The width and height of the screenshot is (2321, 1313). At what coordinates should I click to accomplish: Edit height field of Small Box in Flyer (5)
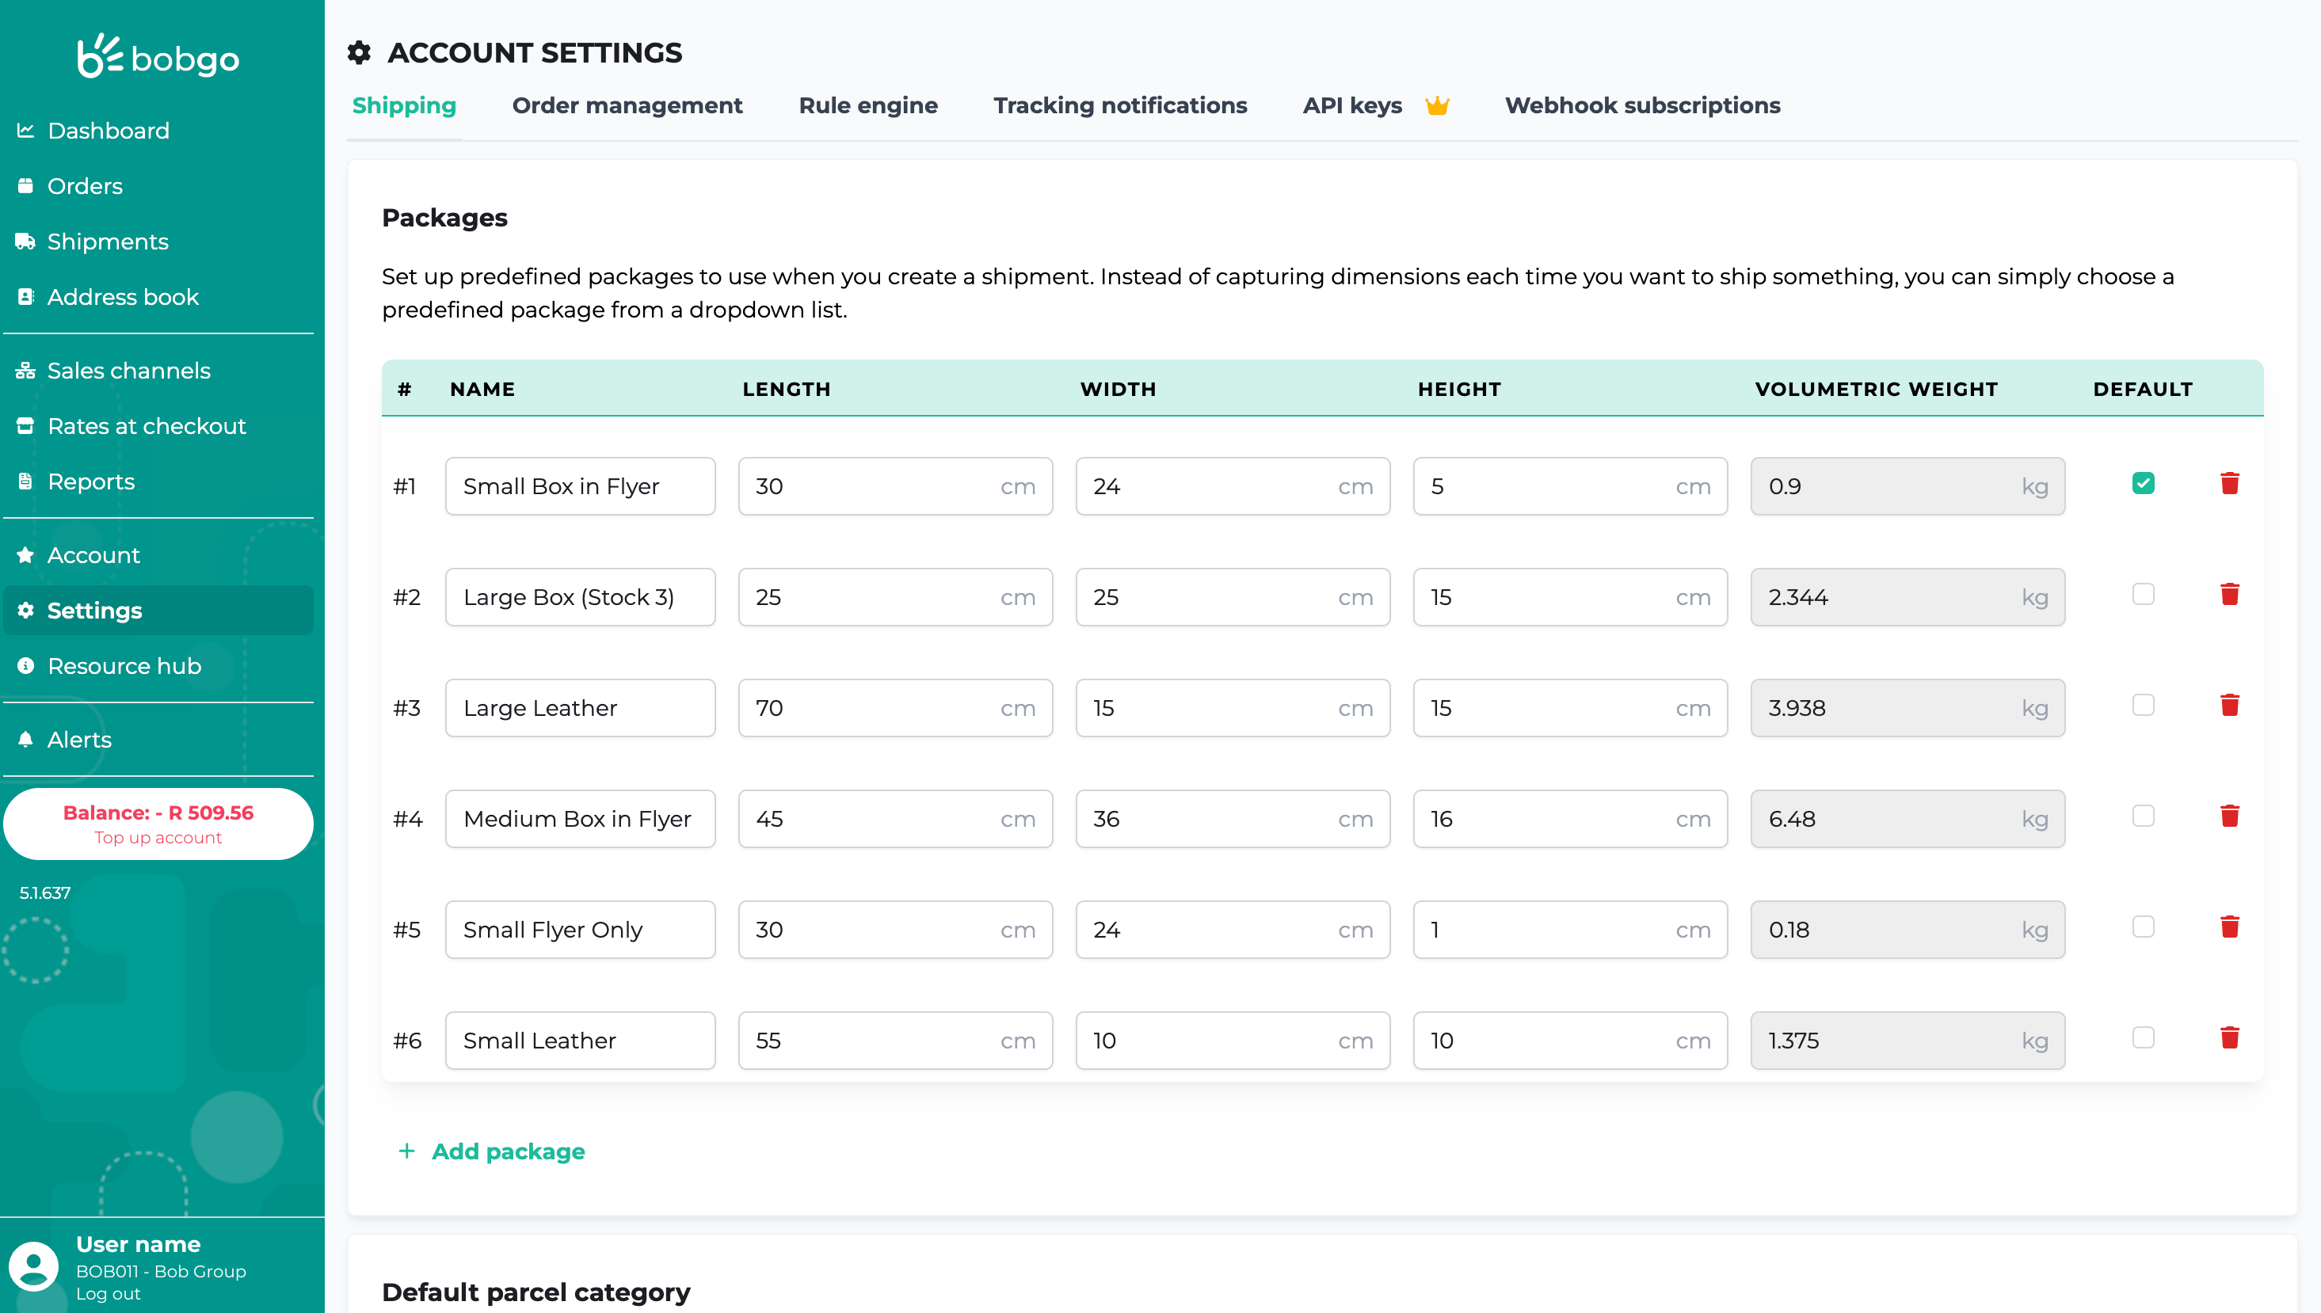pos(1571,486)
